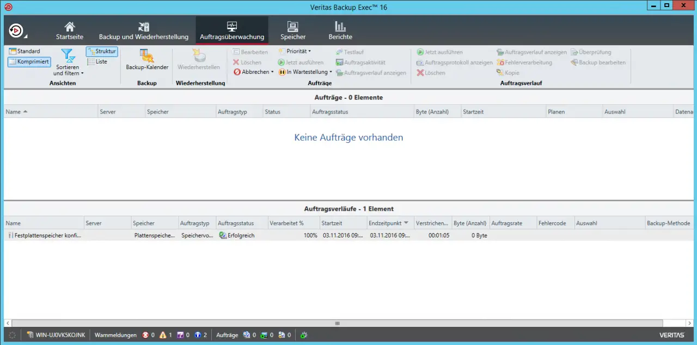The height and width of the screenshot is (345, 697).
Task: Open Sortieren und filtern dropdown
Action: pos(68,62)
